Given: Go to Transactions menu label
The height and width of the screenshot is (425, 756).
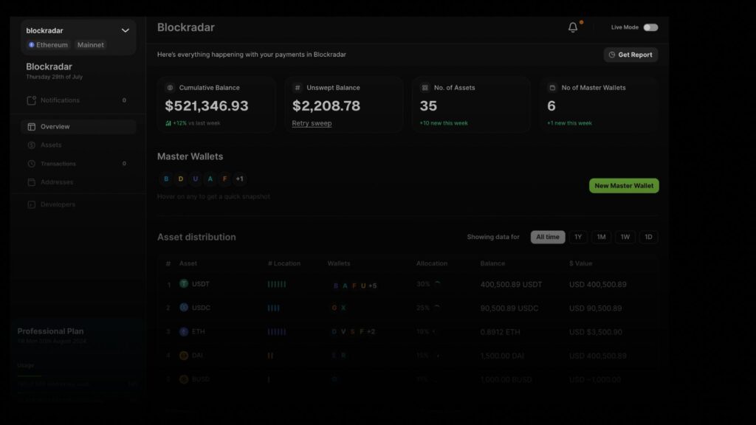Looking at the screenshot, I should click(58, 164).
